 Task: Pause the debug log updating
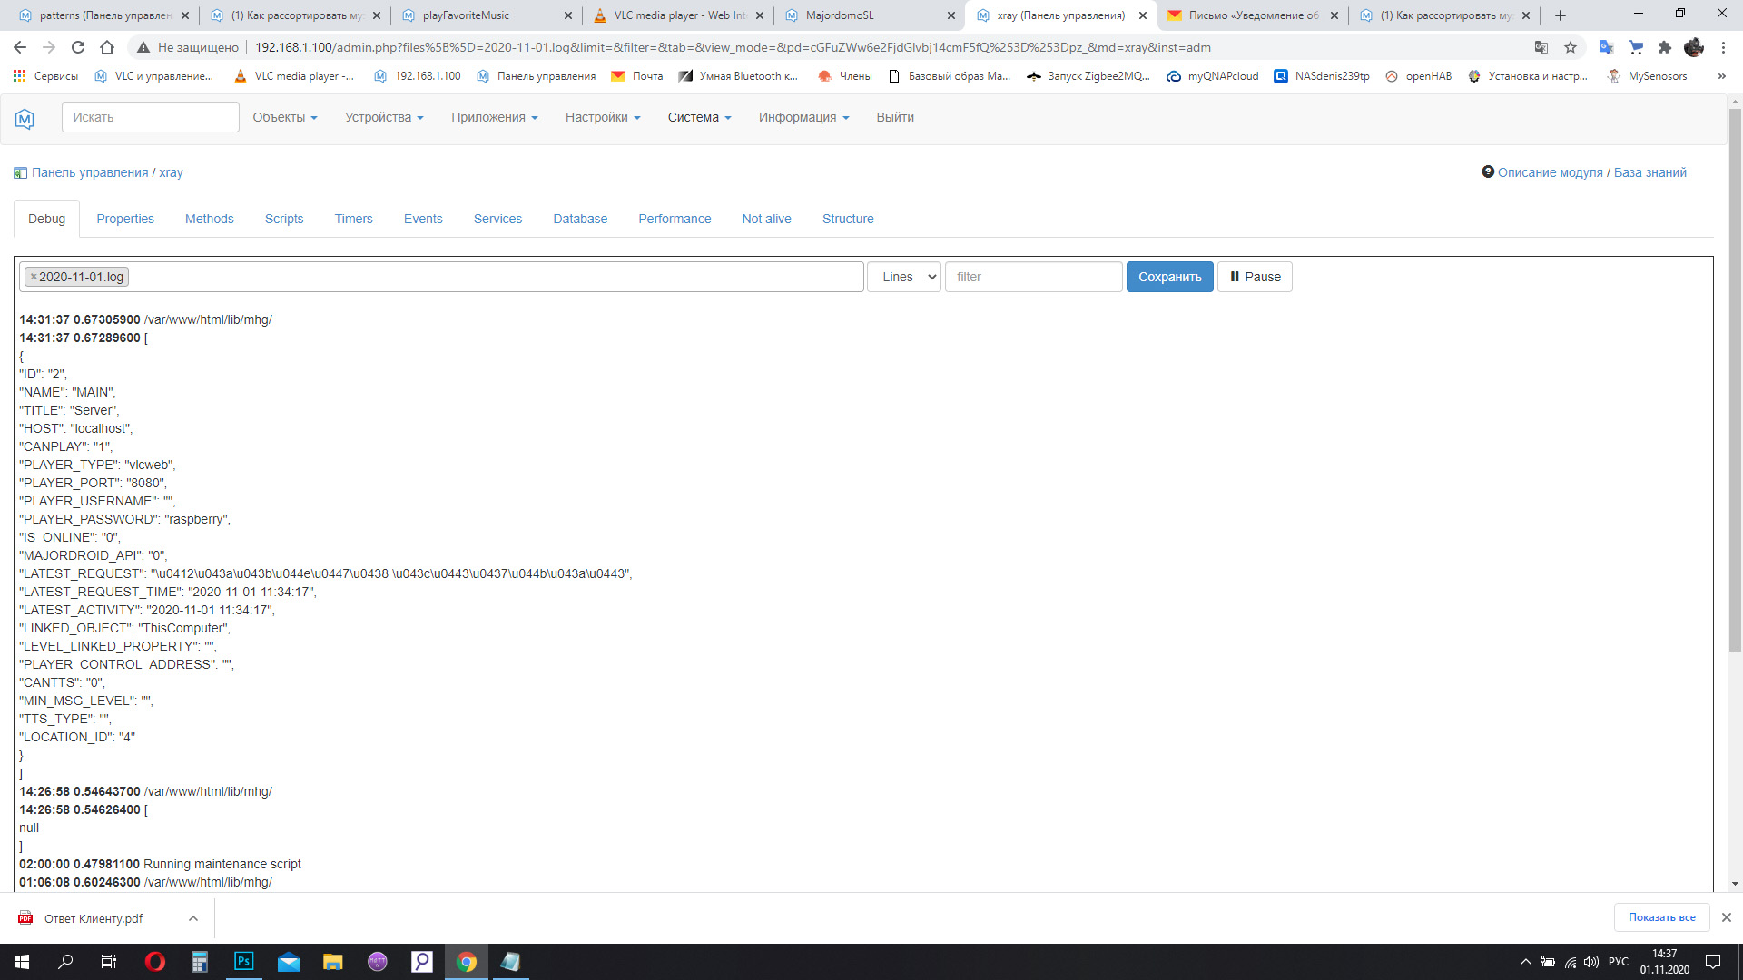click(1255, 277)
